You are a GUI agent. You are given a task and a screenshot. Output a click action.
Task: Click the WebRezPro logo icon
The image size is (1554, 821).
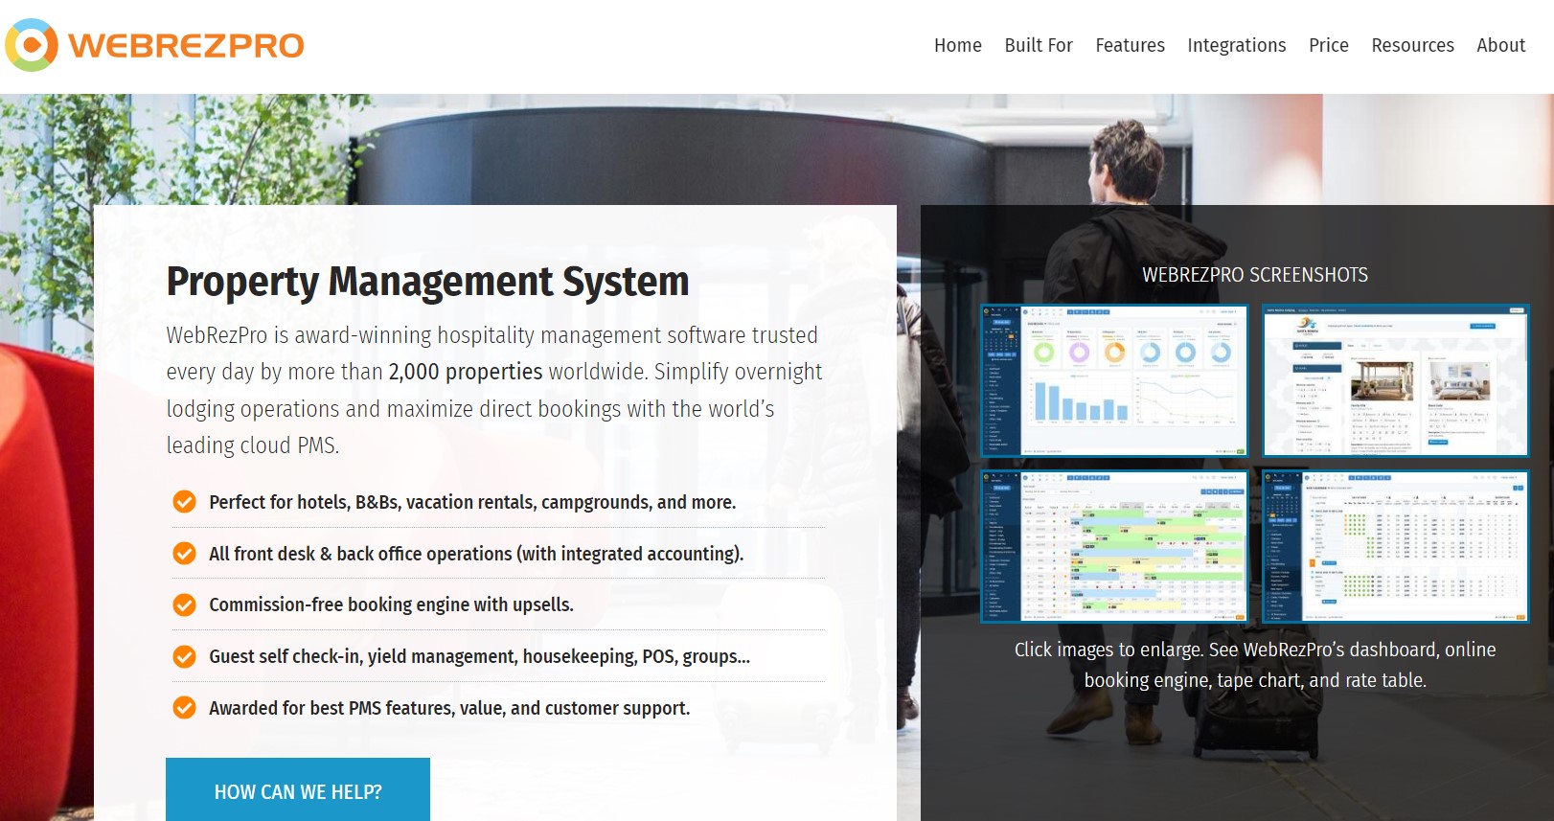pos(32,45)
